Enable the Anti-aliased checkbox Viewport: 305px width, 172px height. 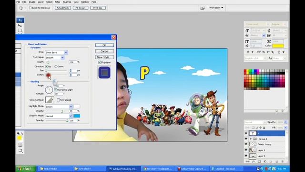coord(58,100)
